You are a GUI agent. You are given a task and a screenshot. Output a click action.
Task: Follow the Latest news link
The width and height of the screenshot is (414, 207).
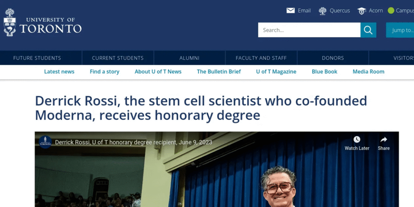(x=59, y=72)
